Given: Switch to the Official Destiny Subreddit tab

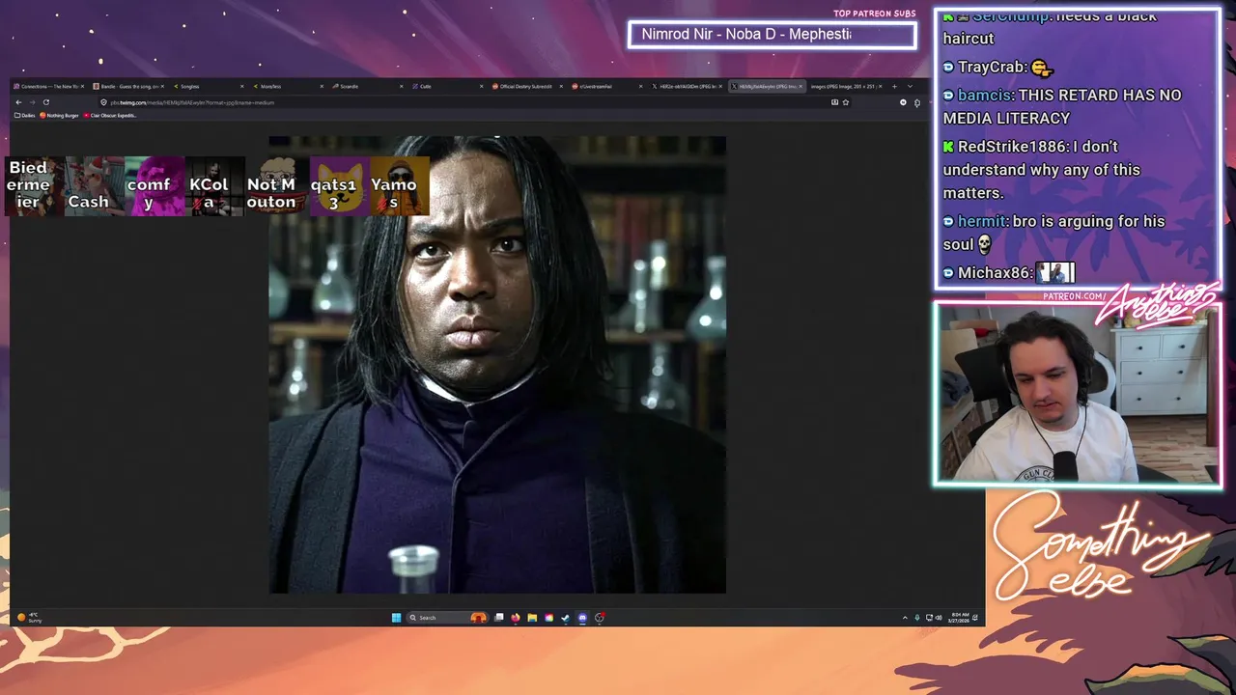Looking at the screenshot, I should point(526,86).
